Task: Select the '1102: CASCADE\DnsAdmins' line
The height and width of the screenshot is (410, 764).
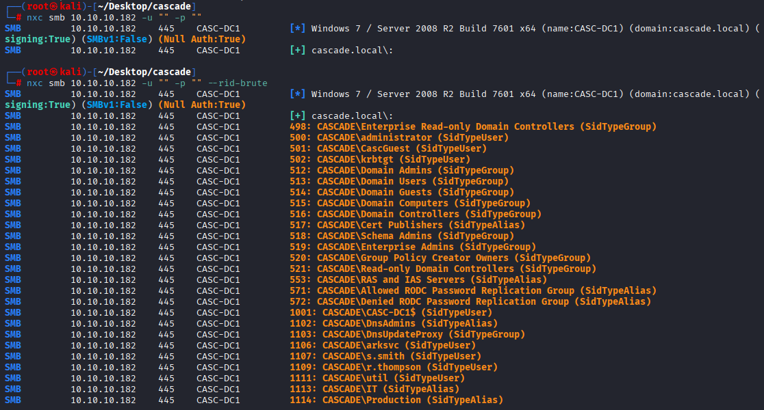Action: tap(394, 323)
